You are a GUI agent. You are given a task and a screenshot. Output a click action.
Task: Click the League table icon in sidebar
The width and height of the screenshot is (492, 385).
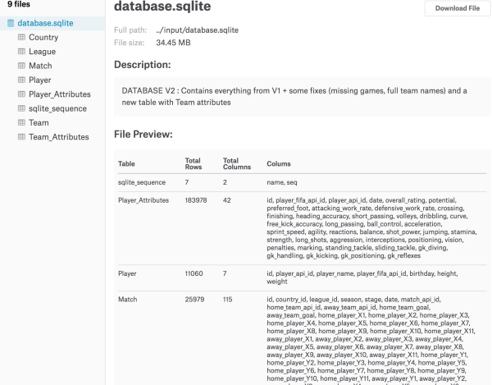pyautogui.click(x=21, y=52)
